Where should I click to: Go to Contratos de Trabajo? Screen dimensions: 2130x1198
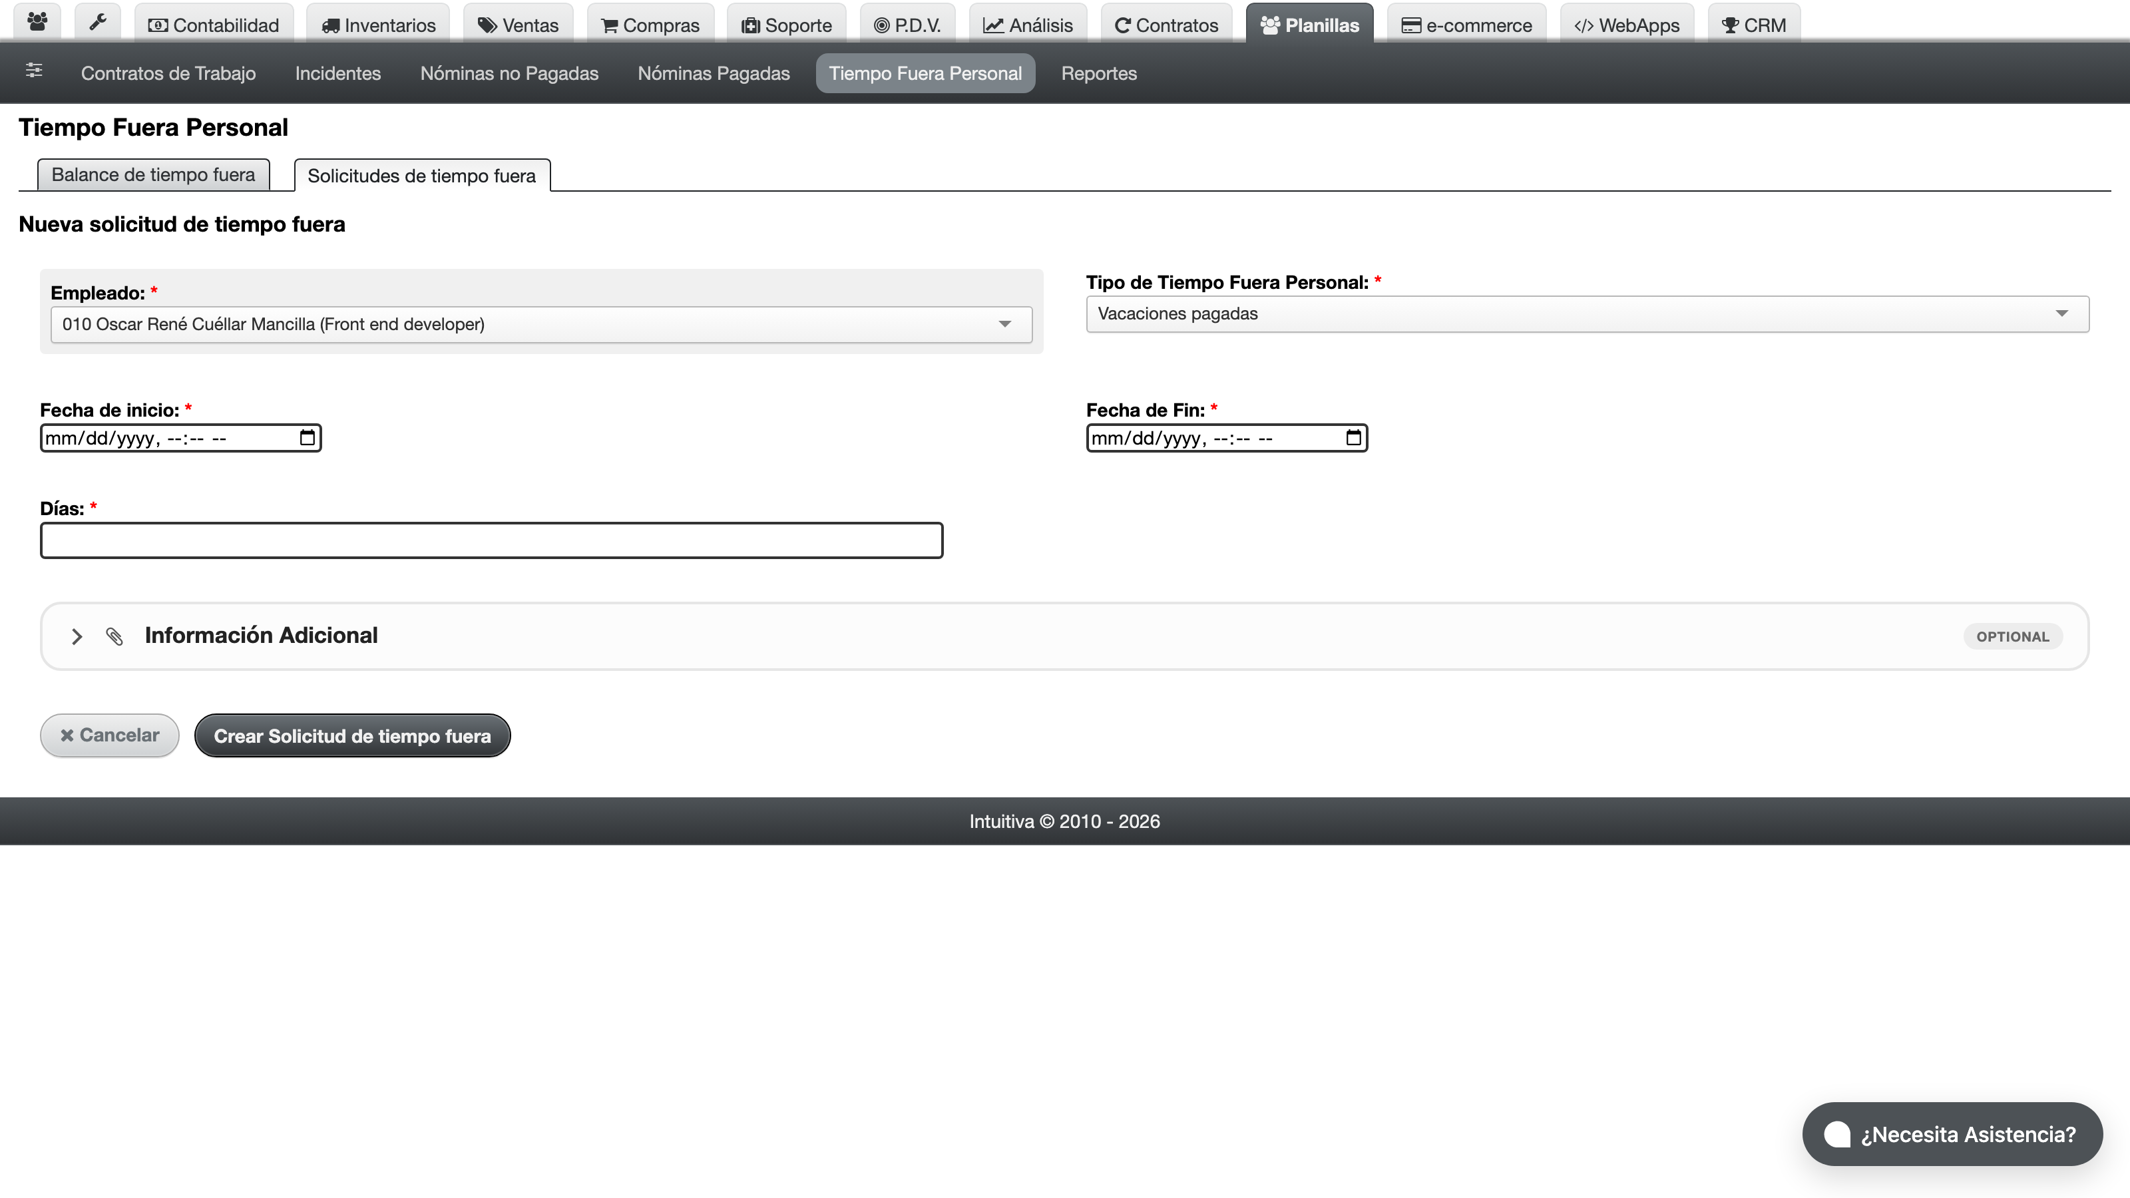coord(168,73)
